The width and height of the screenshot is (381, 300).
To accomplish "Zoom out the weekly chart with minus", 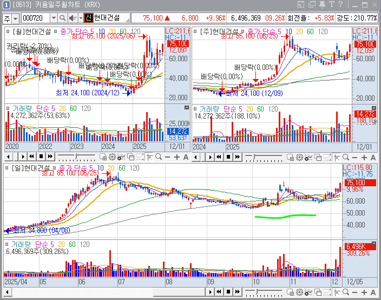I will 354,158.
